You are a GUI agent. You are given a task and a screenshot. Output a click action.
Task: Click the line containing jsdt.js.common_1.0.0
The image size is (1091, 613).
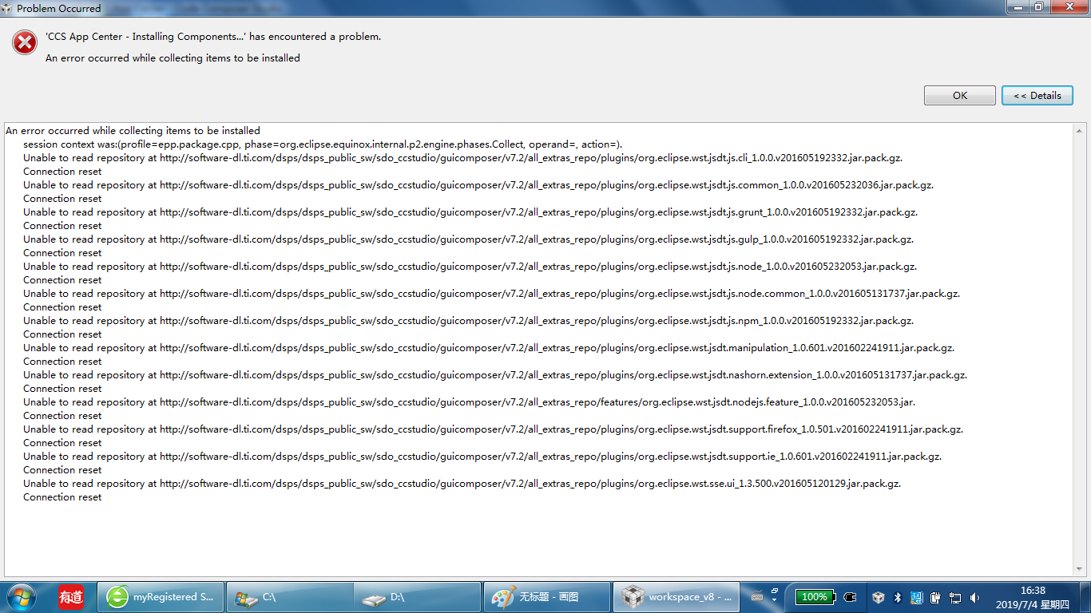tap(478, 185)
